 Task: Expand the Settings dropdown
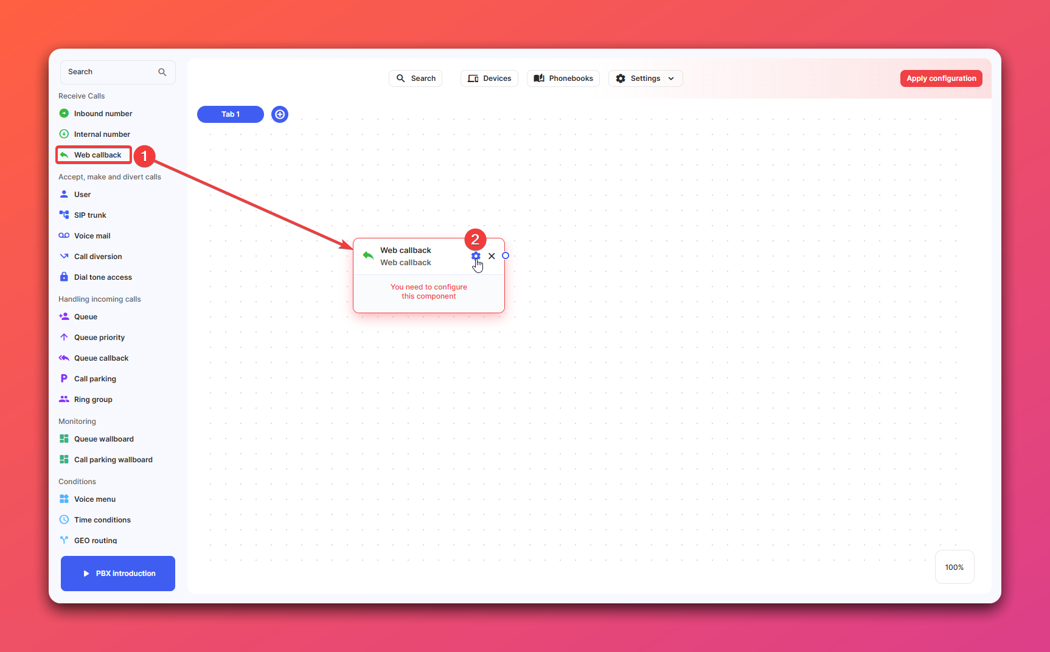tap(645, 78)
